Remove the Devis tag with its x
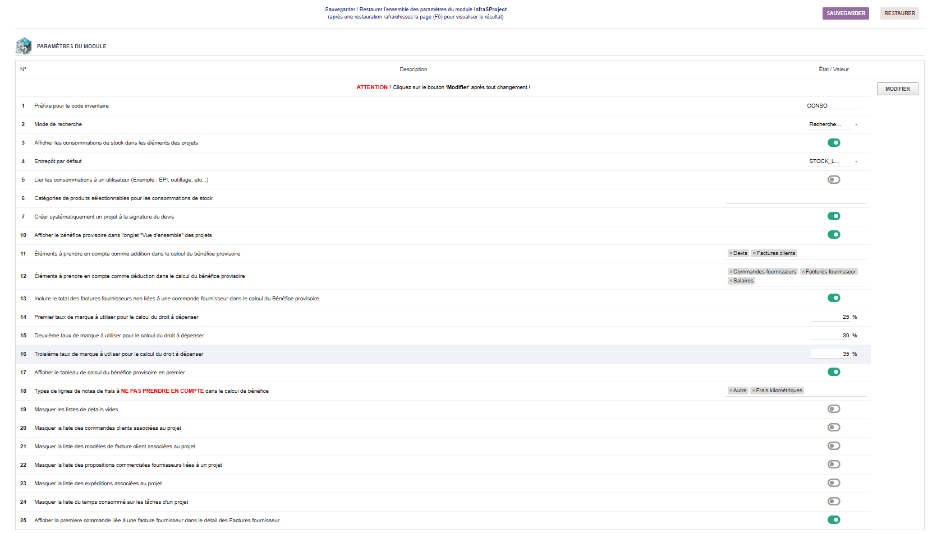This screenshot has height=534, width=937. click(x=731, y=253)
